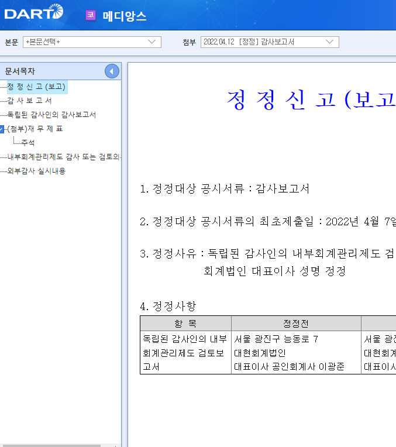
Task: Click the 독립된 감사인의 내부회계관리제도 검토보고서 cell
Action: point(185,353)
